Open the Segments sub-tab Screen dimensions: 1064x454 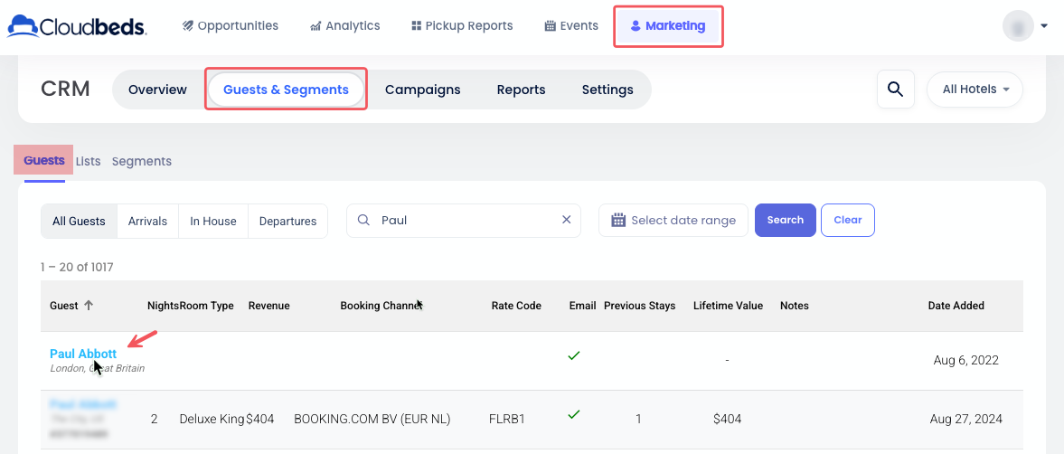click(141, 161)
